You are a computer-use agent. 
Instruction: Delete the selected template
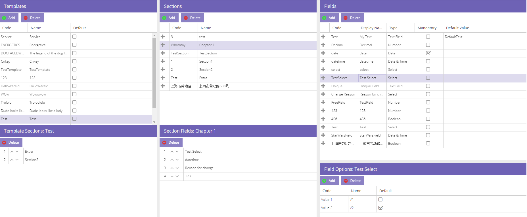(x=32, y=18)
